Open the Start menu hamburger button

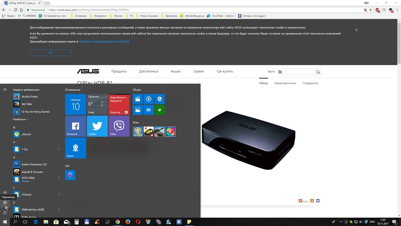[5, 90]
